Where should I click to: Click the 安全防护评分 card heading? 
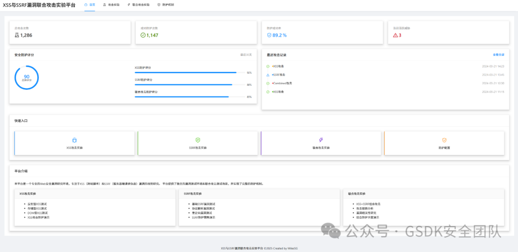(x=24, y=55)
